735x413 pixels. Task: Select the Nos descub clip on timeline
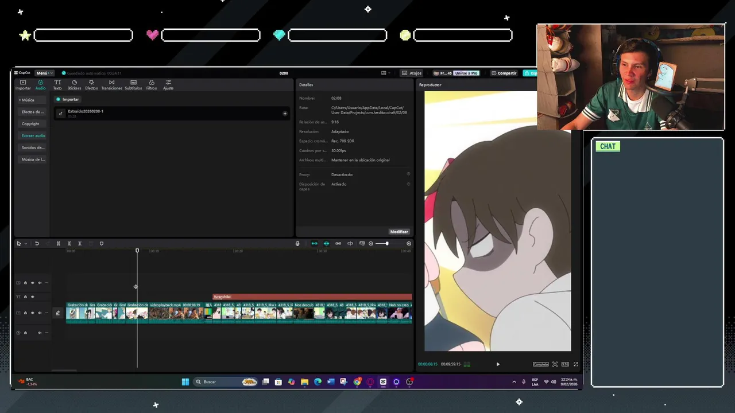click(x=303, y=313)
